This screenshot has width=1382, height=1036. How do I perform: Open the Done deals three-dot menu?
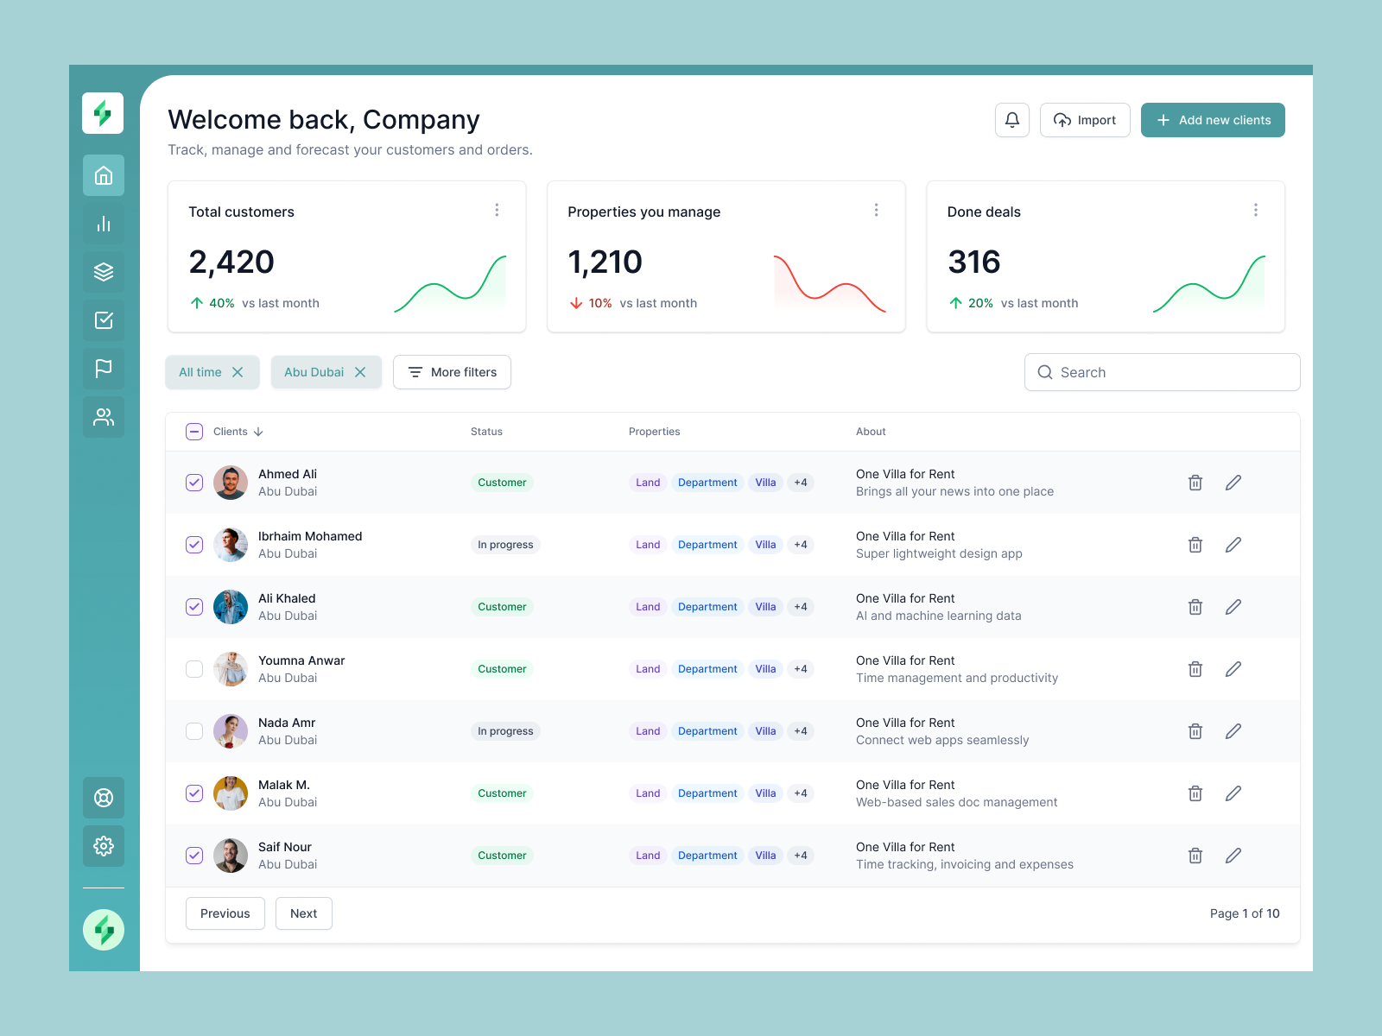[1256, 209]
